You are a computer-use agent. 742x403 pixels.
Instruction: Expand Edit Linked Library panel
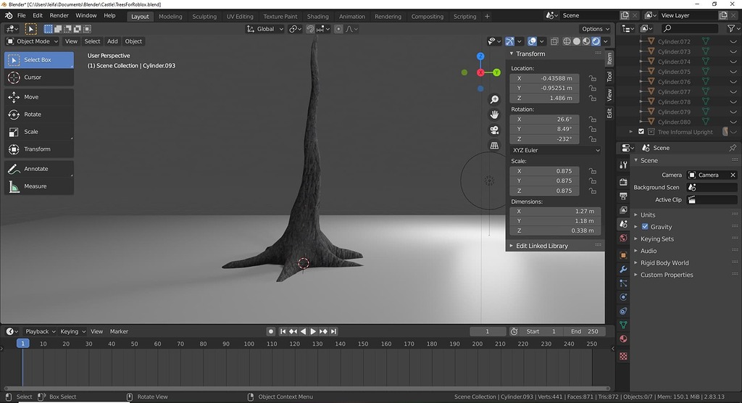pos(542,246)
